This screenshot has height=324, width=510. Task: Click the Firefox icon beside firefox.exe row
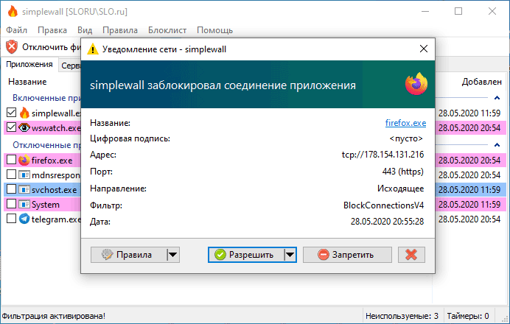[24, 161]
